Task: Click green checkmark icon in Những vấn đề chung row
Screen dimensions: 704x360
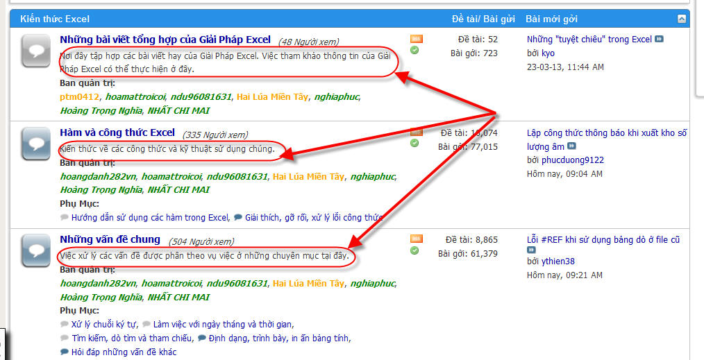Action: (414, 250)
